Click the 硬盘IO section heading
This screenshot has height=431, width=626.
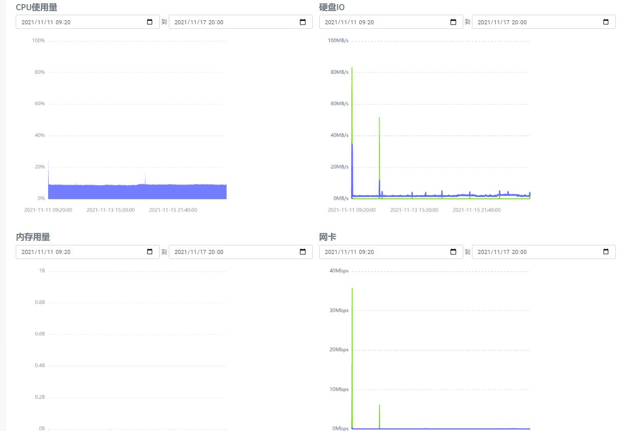(332, 7)
